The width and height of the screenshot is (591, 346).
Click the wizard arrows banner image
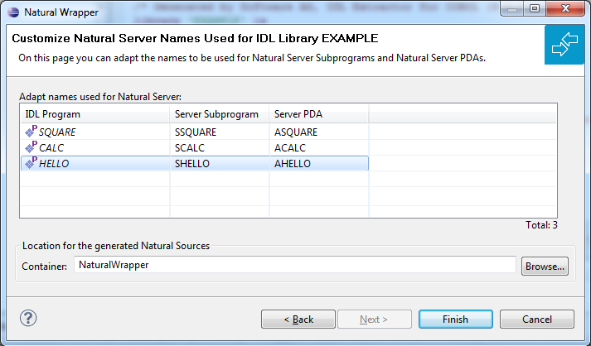click(x=564, y=45)
